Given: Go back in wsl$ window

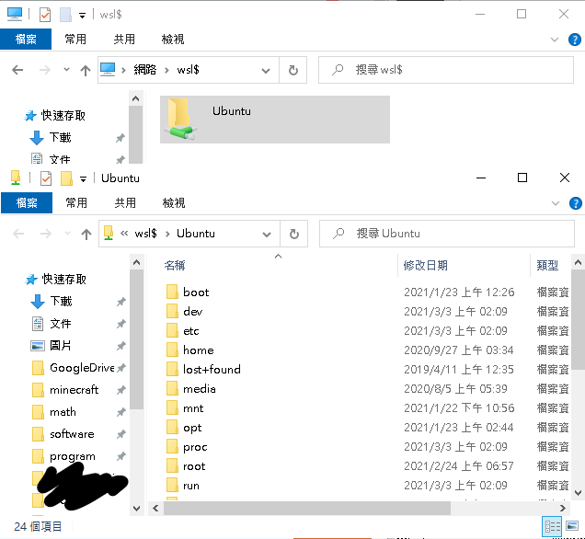Looking at the screenshot, I should point(17,70).
